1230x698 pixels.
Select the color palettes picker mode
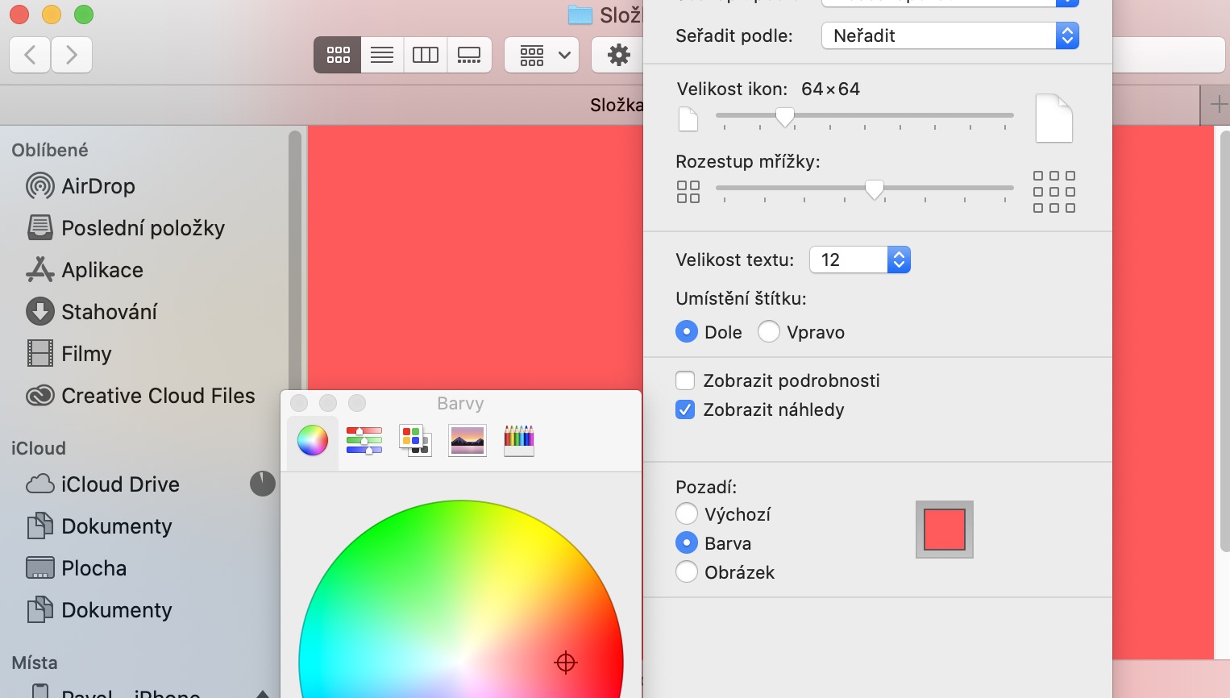tap(415, 440)
